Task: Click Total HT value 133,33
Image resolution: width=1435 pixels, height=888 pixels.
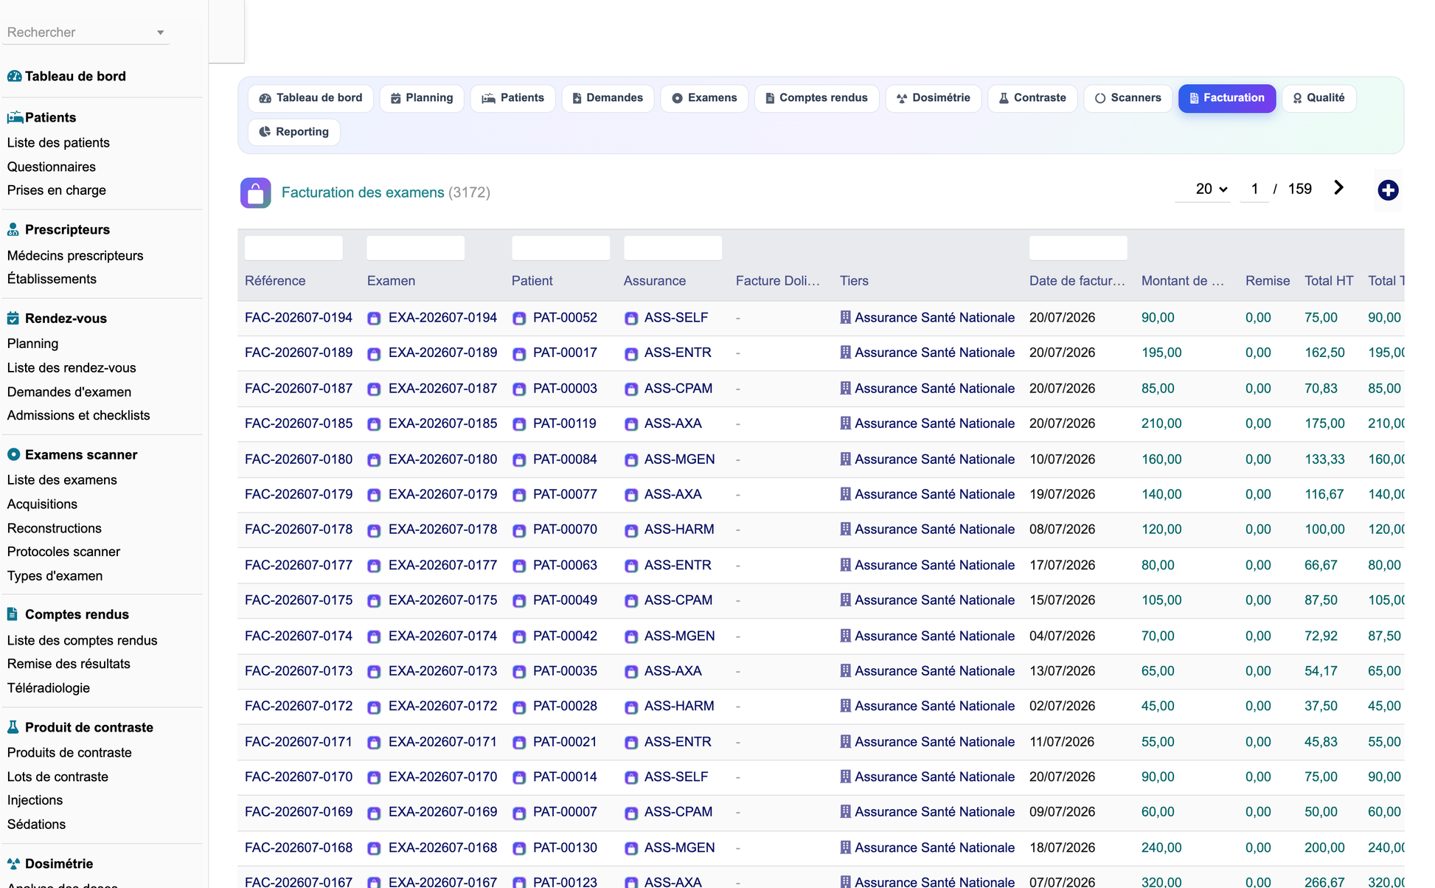Action: coord(1324,459)
